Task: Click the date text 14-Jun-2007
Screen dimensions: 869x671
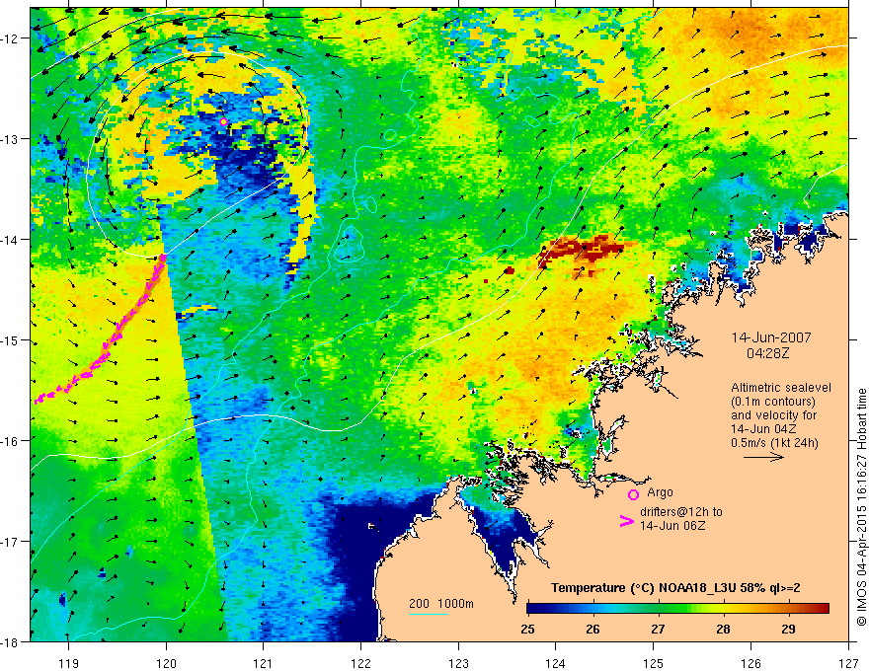Action: tap(771, 337)
